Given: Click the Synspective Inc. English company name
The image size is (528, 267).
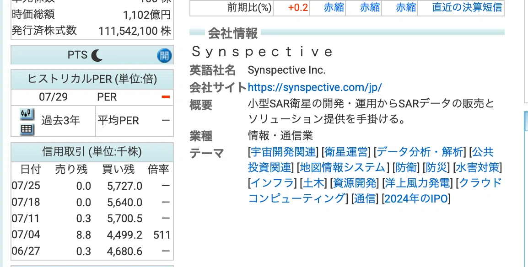Looking at the screenshot, I should (x=286, y=70).
